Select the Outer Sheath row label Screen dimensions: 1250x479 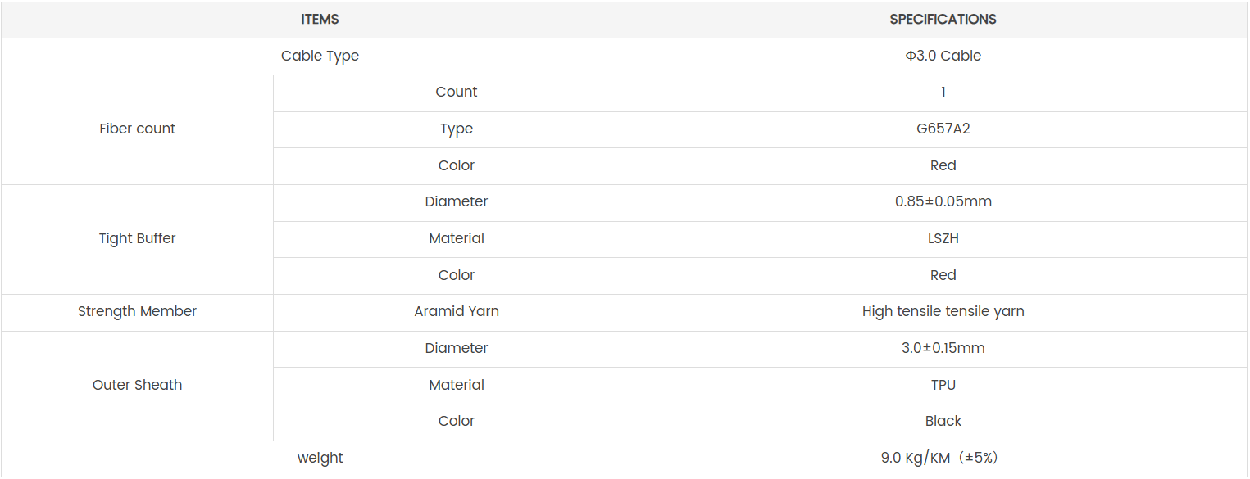tap(137, 386)
